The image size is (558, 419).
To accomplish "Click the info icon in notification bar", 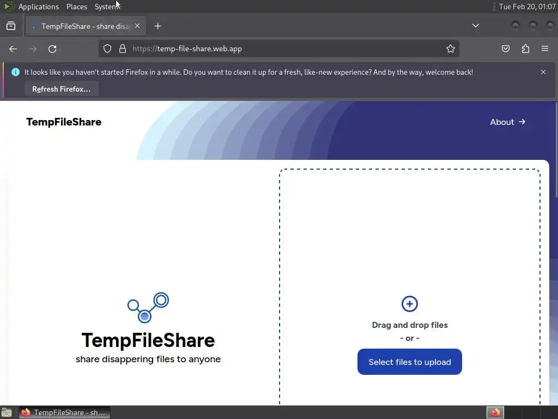I will (x=16, y=72).
